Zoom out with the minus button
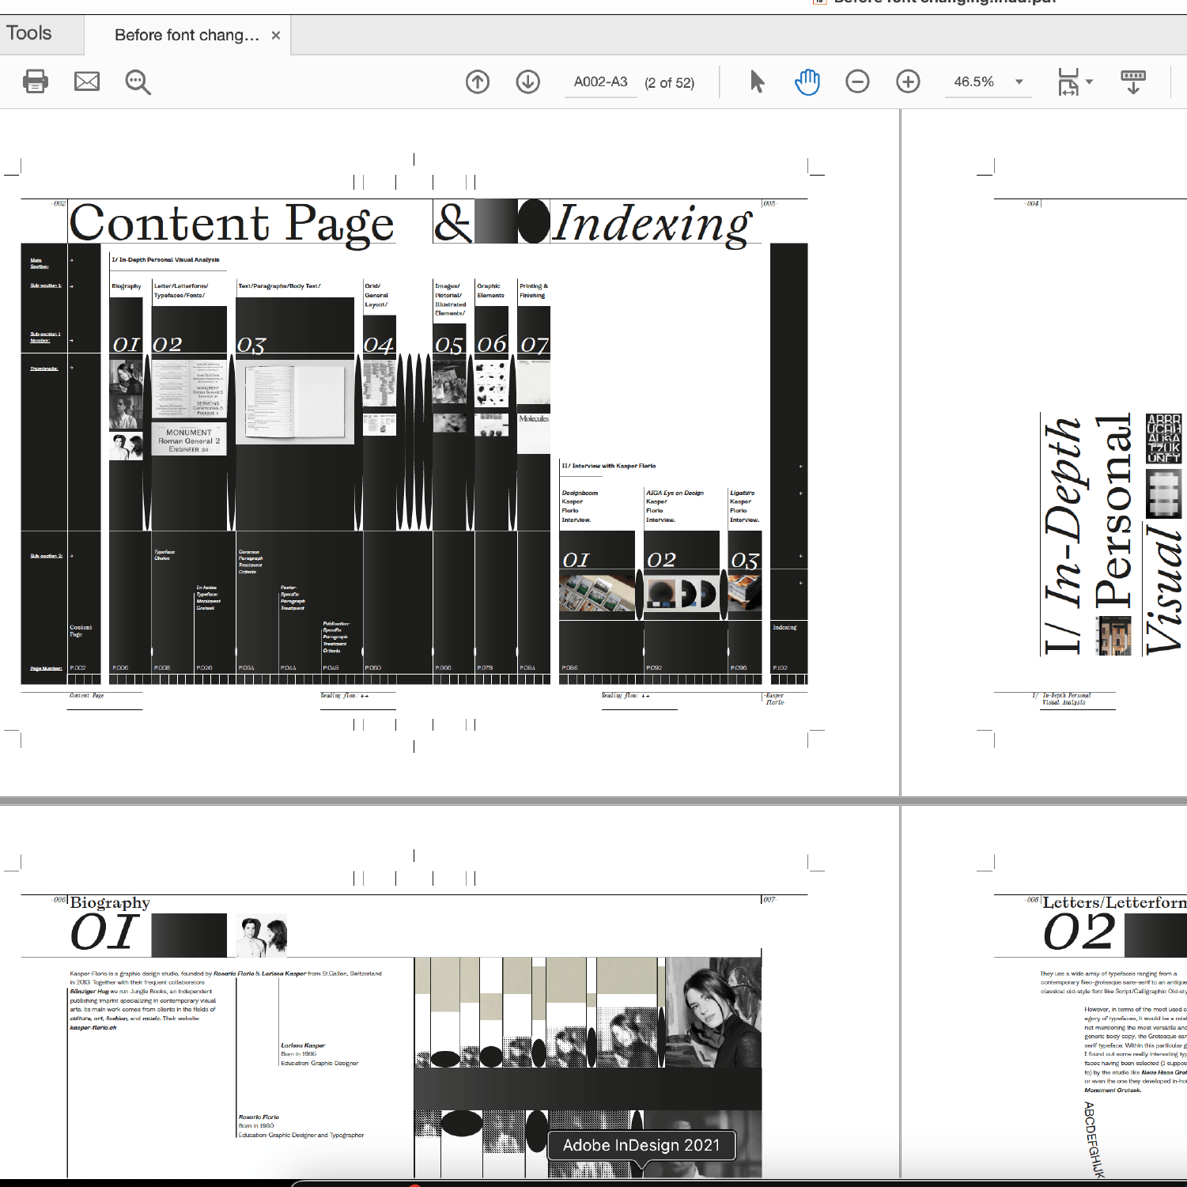This screenshot has width=1187, height=1187. click(857, 81)
